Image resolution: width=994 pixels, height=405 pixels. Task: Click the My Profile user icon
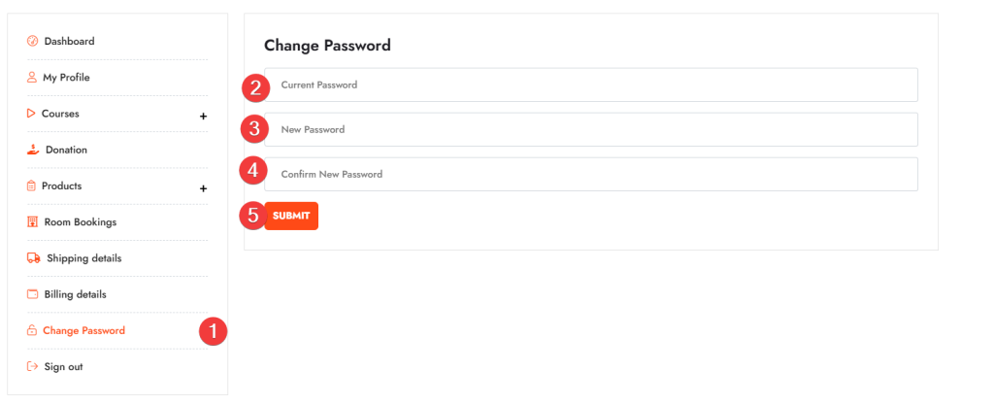(32, 78)
